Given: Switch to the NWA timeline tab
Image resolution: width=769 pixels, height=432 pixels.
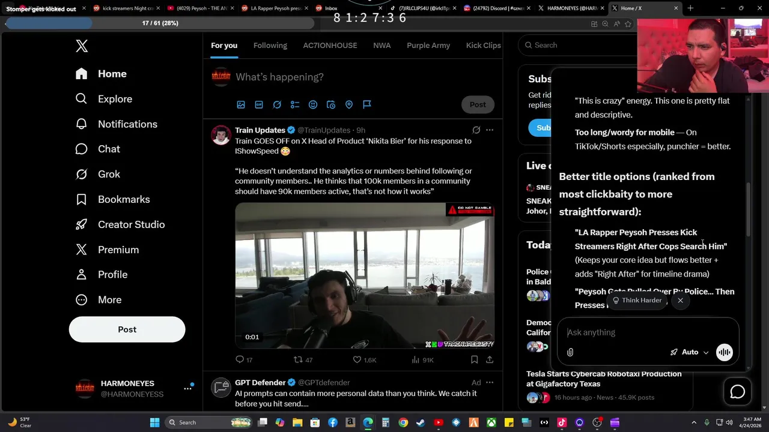Looking at the screenshot, I should click(381, 46).
